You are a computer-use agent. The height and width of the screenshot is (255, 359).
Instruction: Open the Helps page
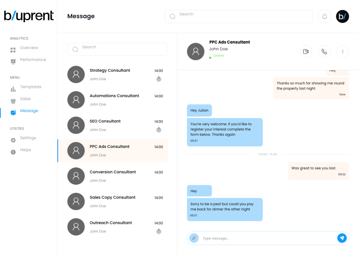(26, 150)
